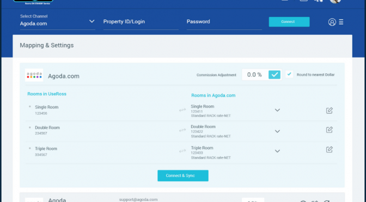
Task: Click the sync arrows icon for Double Room
Action: [182, 130]
